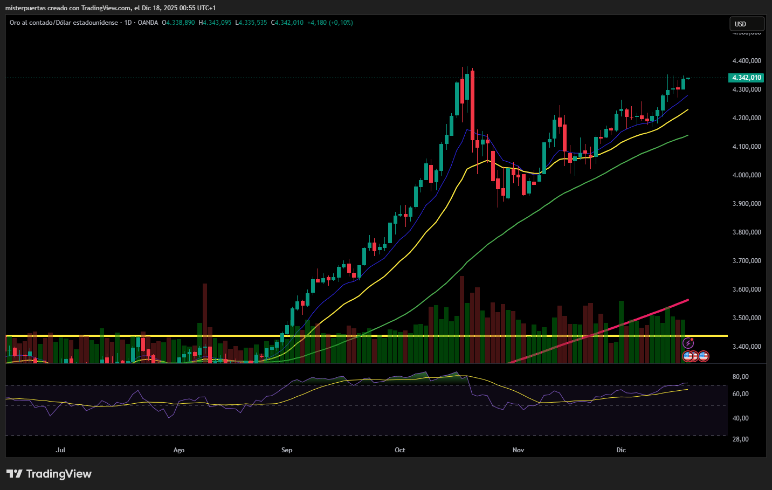Open the USD currency selector

click(x=747, y=24)
